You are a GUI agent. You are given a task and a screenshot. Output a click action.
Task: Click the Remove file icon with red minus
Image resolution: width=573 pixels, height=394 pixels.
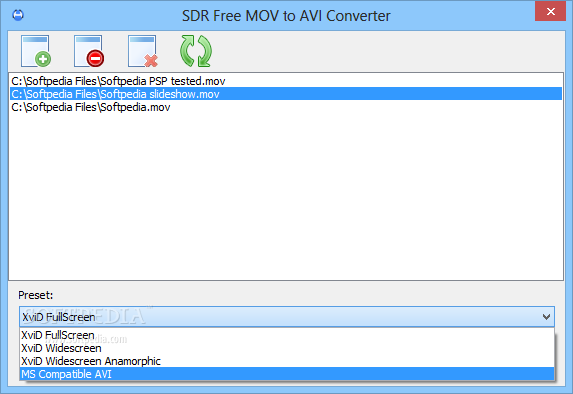pyautogui.click(x=89, y=51)
